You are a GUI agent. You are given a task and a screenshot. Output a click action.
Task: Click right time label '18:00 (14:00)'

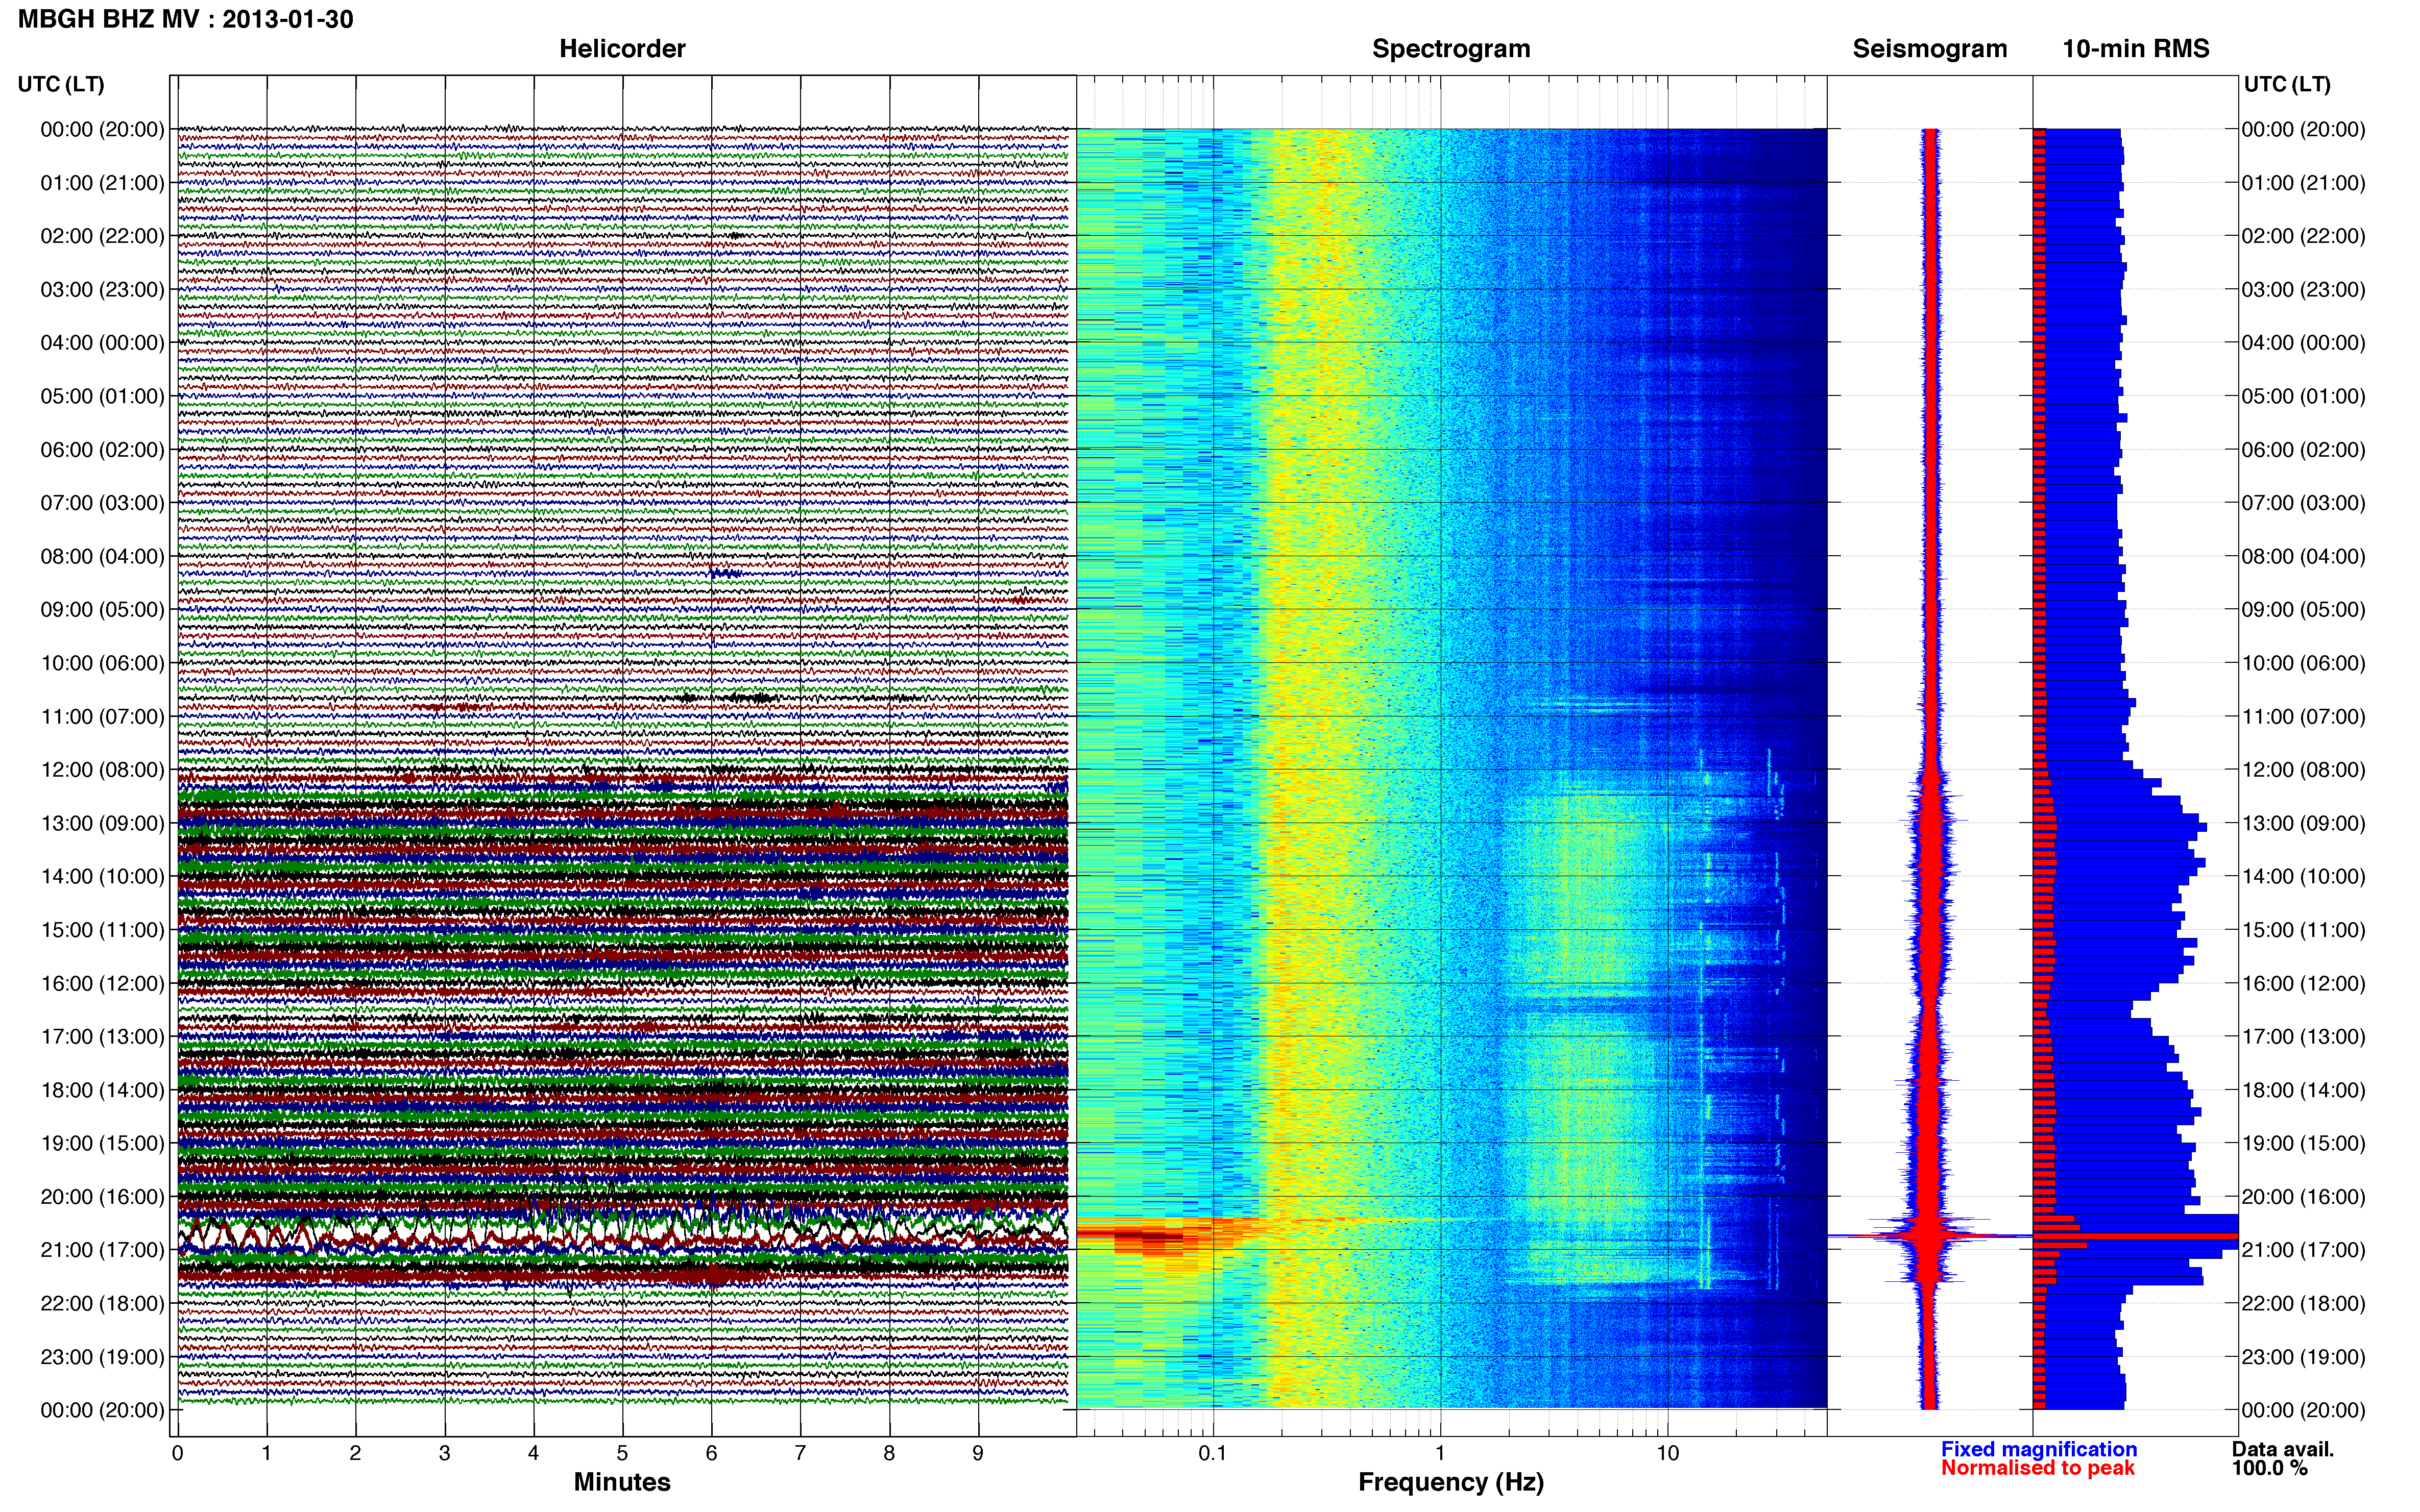(2303, 1090)
